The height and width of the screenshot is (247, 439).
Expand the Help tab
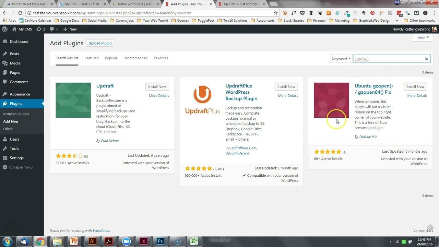(423, 37)
